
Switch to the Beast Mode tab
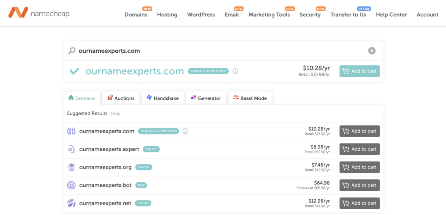pos(250,98)
